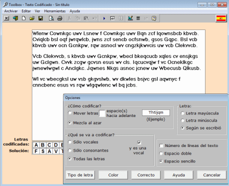Choose Espacio sencillo radio button

(x=161, y=161)
